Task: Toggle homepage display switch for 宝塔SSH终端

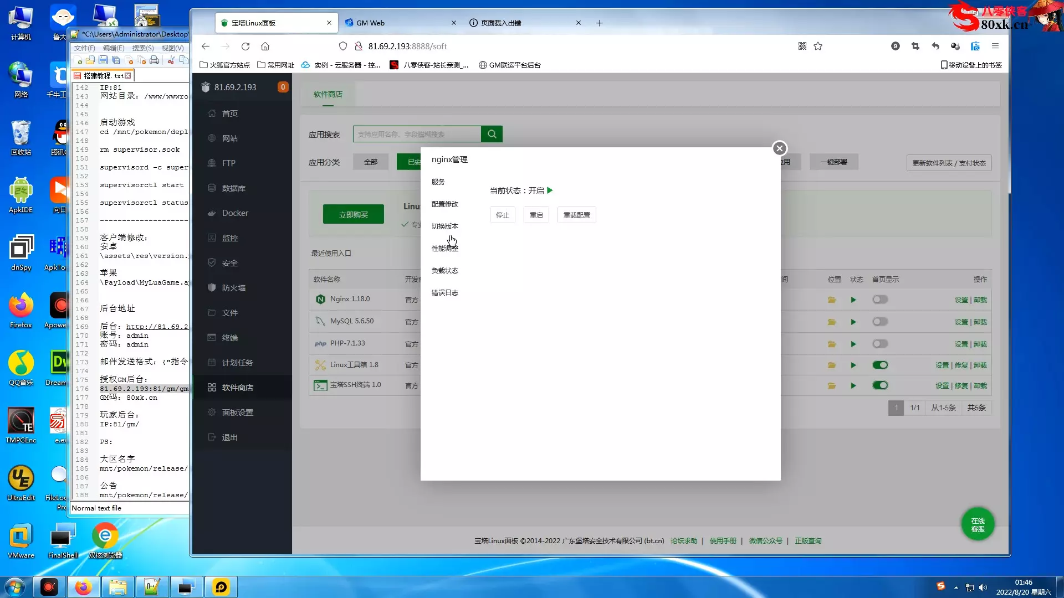Action: 880,385
